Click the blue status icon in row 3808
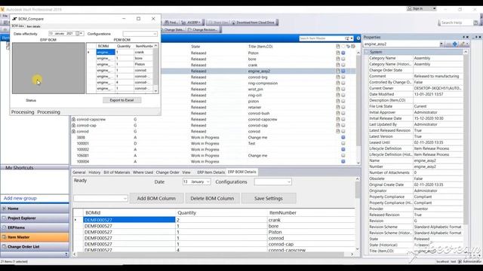The image size is (483, 271). click(343, 137)
